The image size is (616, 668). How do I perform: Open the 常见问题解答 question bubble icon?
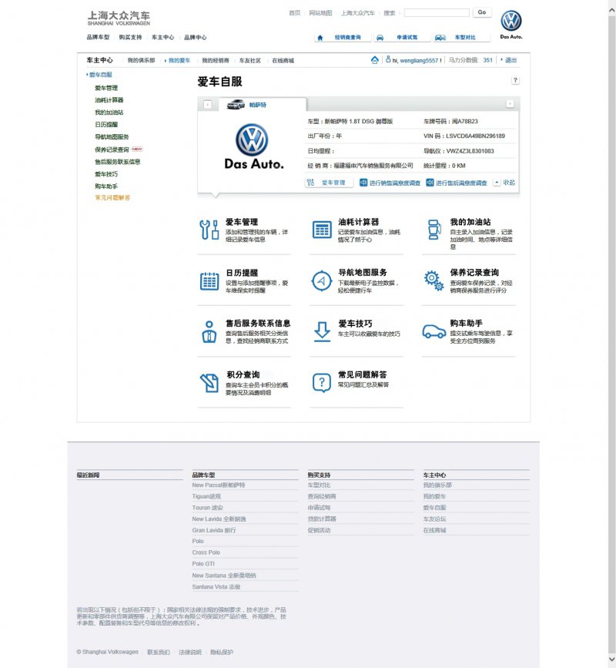pos(322,383)
